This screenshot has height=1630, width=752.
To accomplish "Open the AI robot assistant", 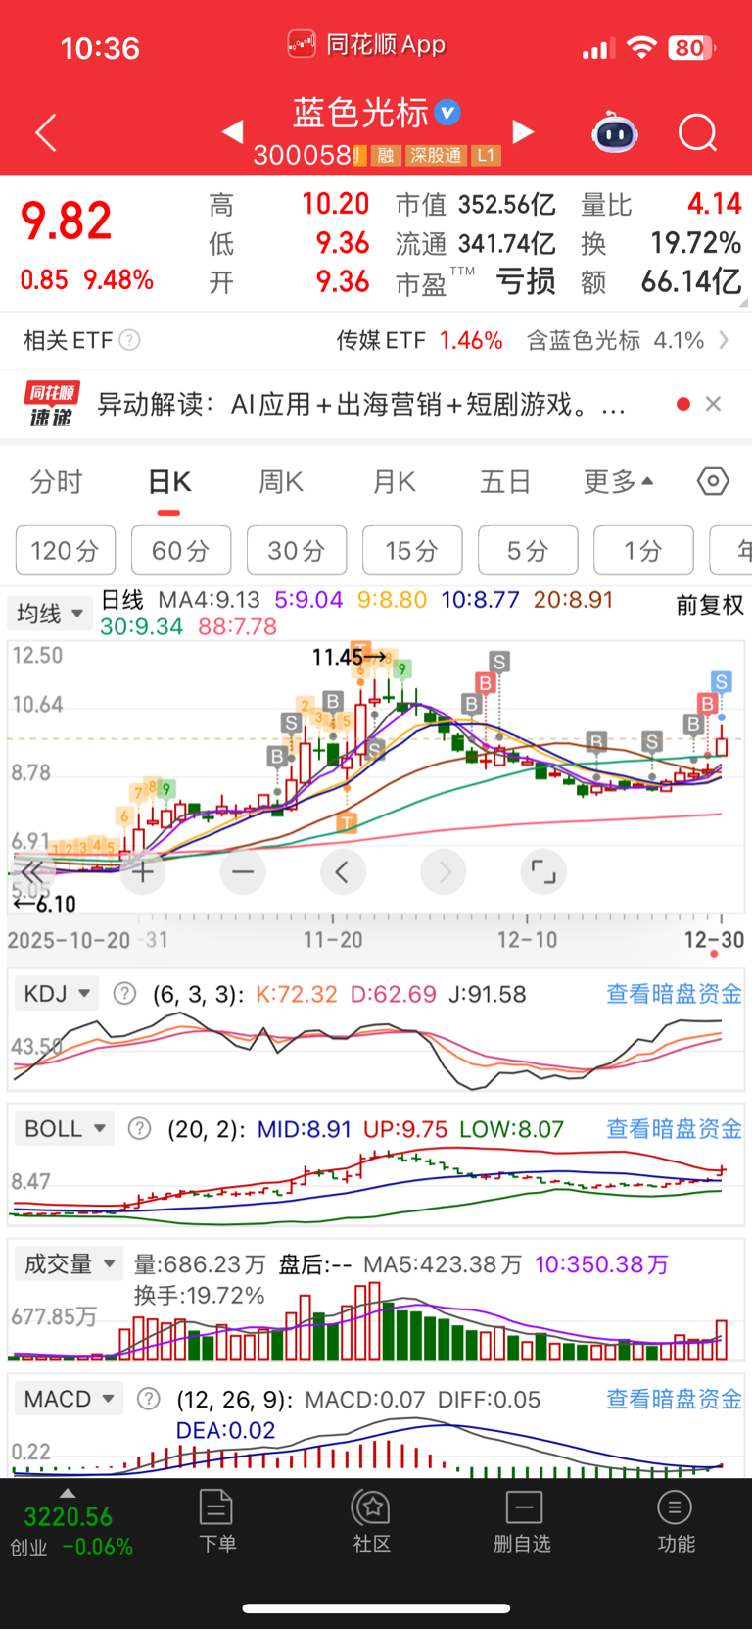I will 615,132.
